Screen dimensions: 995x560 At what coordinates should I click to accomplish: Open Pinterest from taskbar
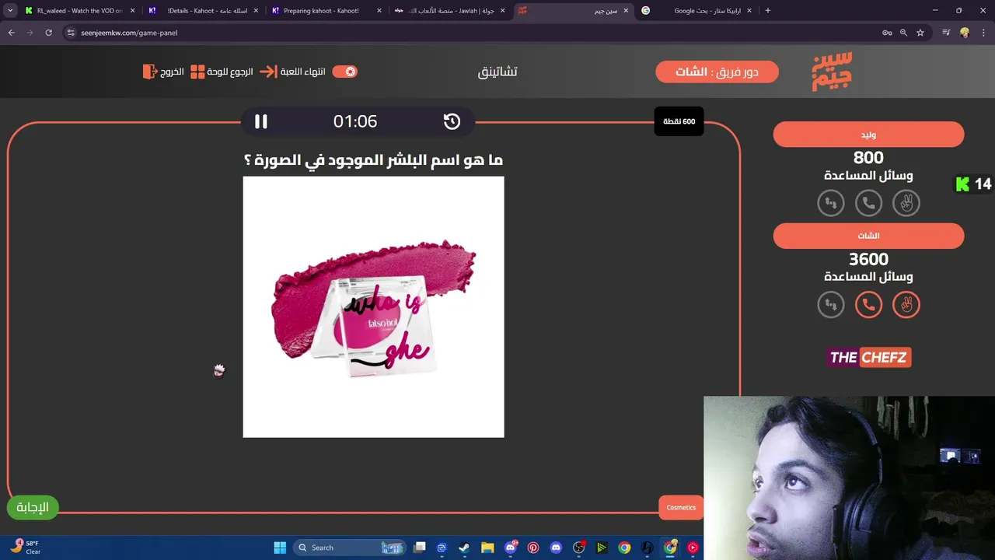533,548
